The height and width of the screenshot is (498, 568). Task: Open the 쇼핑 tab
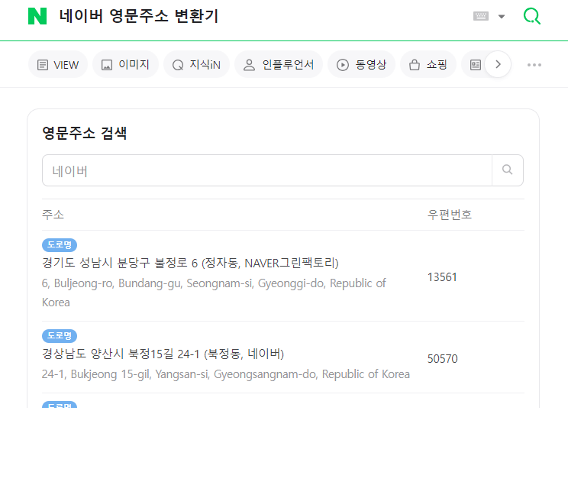428,65
